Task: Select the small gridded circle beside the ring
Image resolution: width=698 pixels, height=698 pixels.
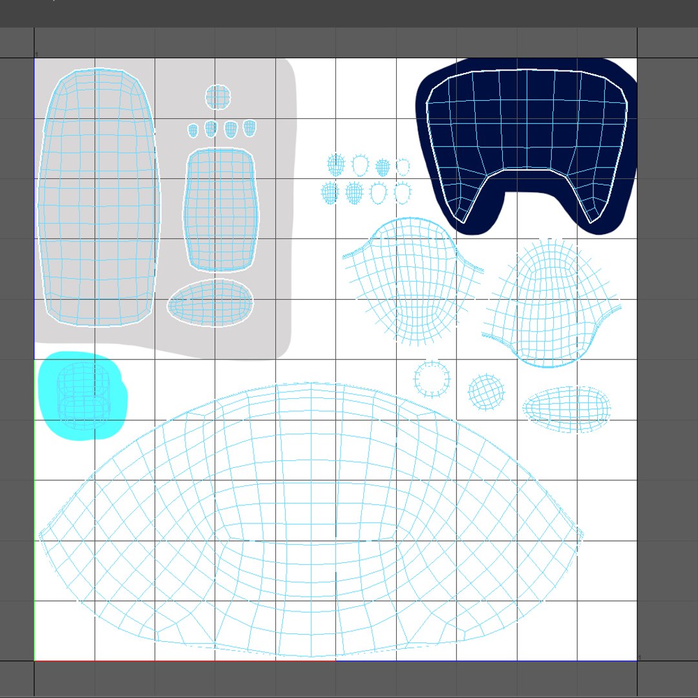Action: tap(486, 392)
